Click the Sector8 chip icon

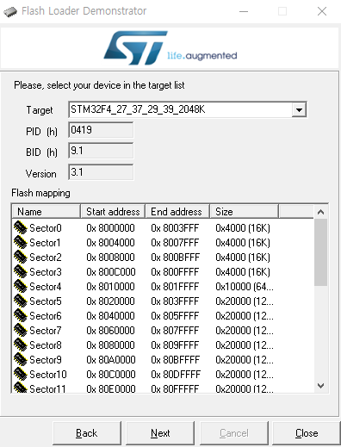click(20, 345)
